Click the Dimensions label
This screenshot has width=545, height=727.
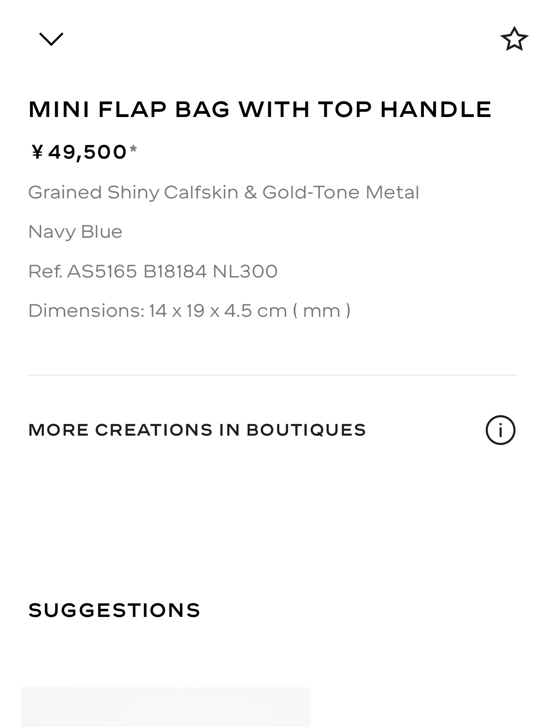[x=86, y=311]
